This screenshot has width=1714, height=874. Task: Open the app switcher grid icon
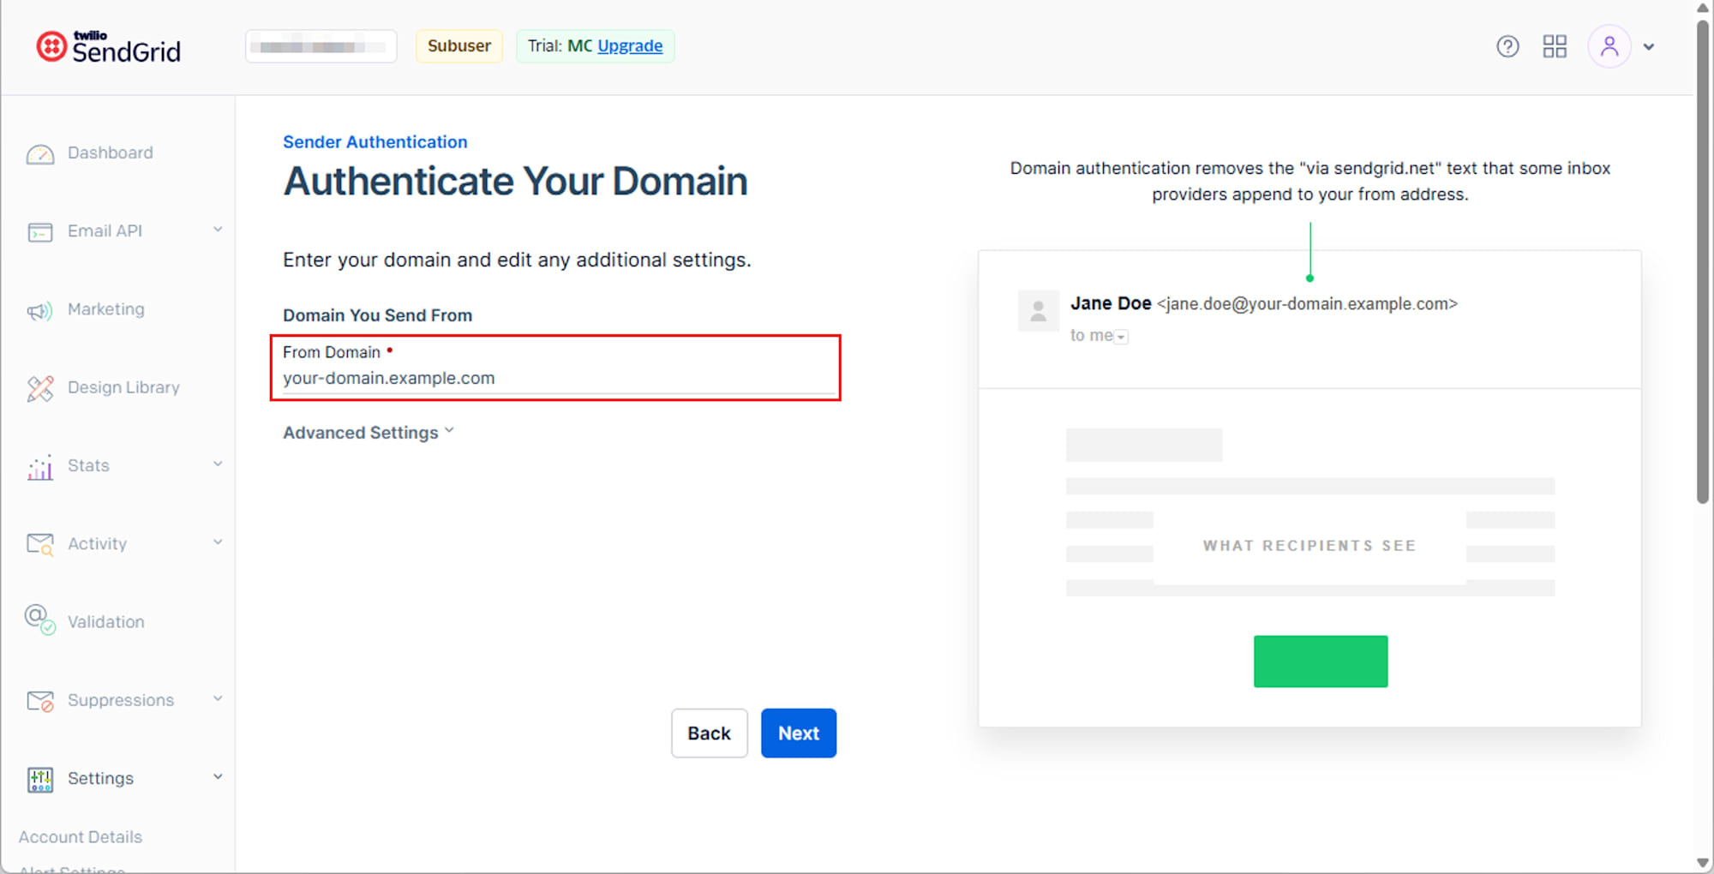click(1555, 46)
